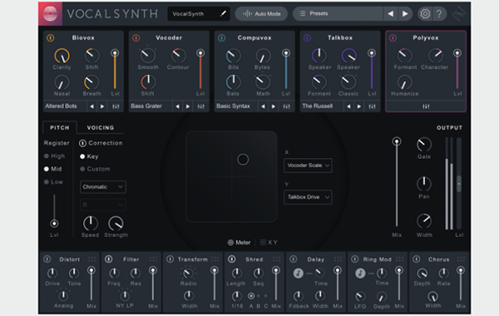Open Vocoder preset name Bass Grater

[146, 106]
